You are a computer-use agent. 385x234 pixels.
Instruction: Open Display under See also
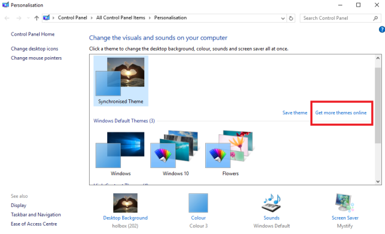pos(19,205)
